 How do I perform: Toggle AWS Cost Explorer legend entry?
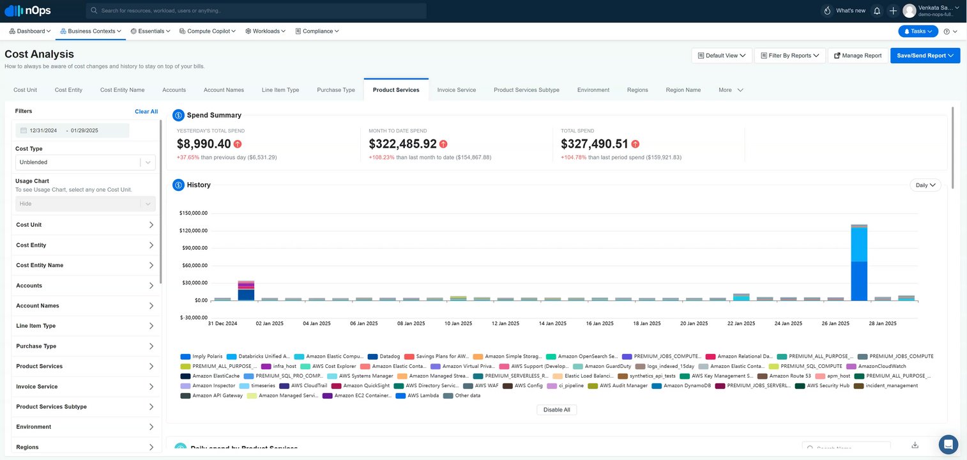tap(327, 366)
